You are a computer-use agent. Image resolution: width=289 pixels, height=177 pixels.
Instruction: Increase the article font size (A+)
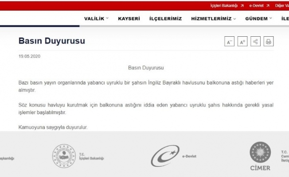coord(242,42)
